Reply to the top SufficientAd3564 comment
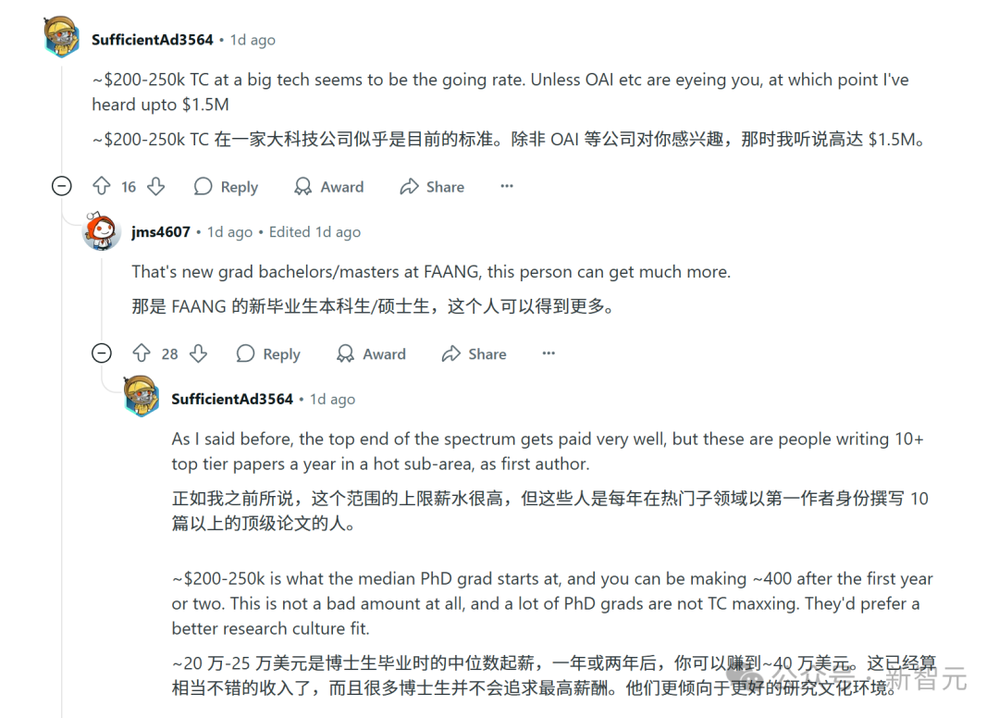 click(226, 187)
